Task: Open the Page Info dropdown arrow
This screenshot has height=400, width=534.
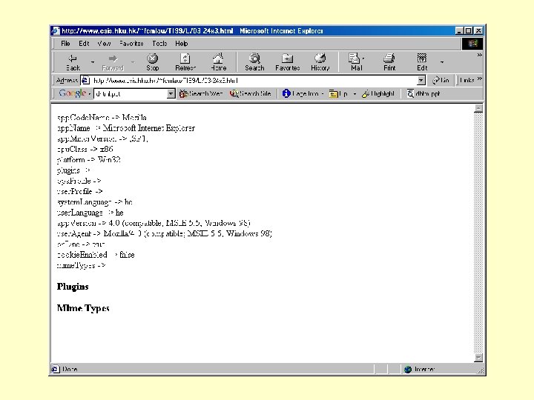Action: click(x=322, y=94)
